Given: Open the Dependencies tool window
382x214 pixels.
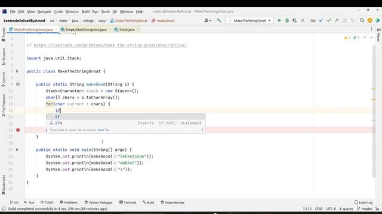Looking at the screenshot, I should [172, 202].
